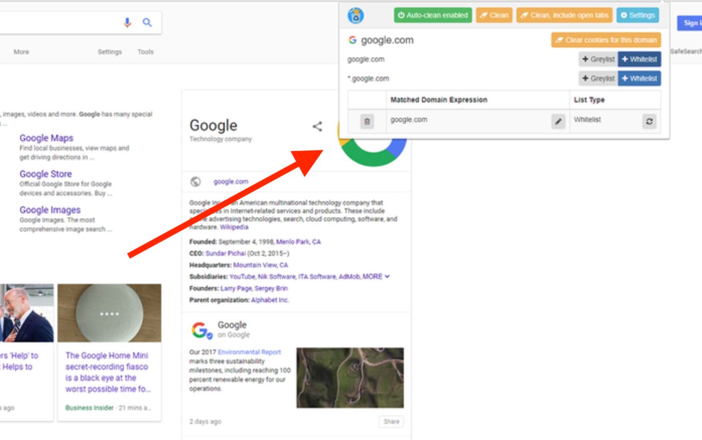
Task: Select the Google G favicon in the popup
Action: click(x=353, y=40)
